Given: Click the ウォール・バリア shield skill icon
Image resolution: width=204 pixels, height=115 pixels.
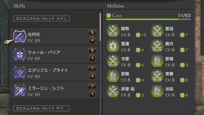Looking at the screenshot, I should (20, 54).
